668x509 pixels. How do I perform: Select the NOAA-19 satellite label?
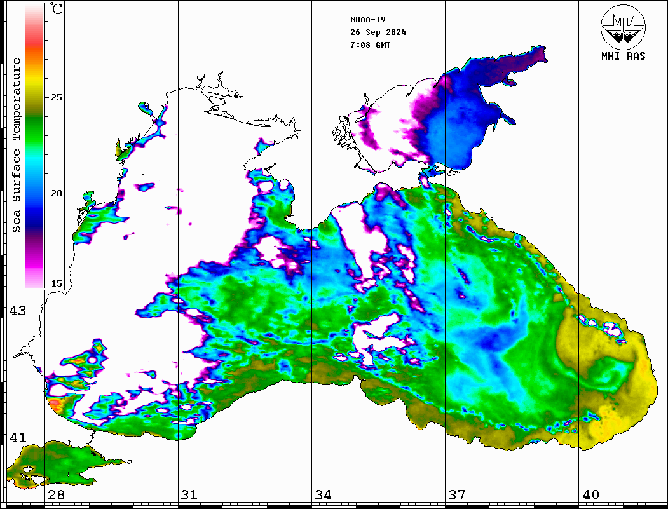(x=367, y=20)
